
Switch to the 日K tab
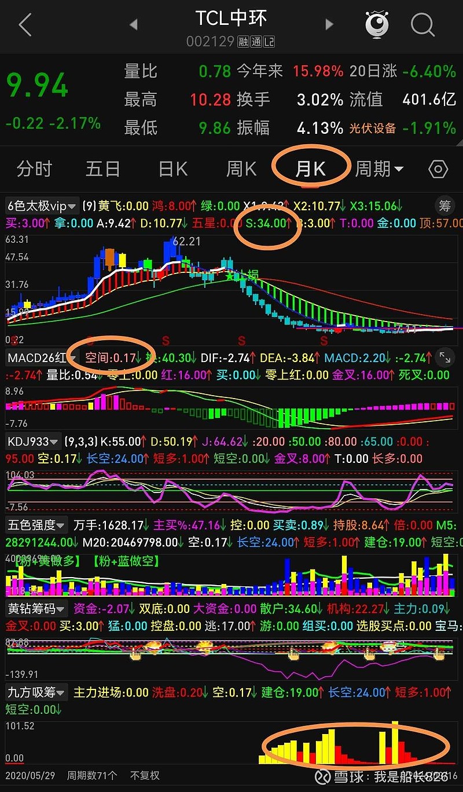[x=172, y=168]
